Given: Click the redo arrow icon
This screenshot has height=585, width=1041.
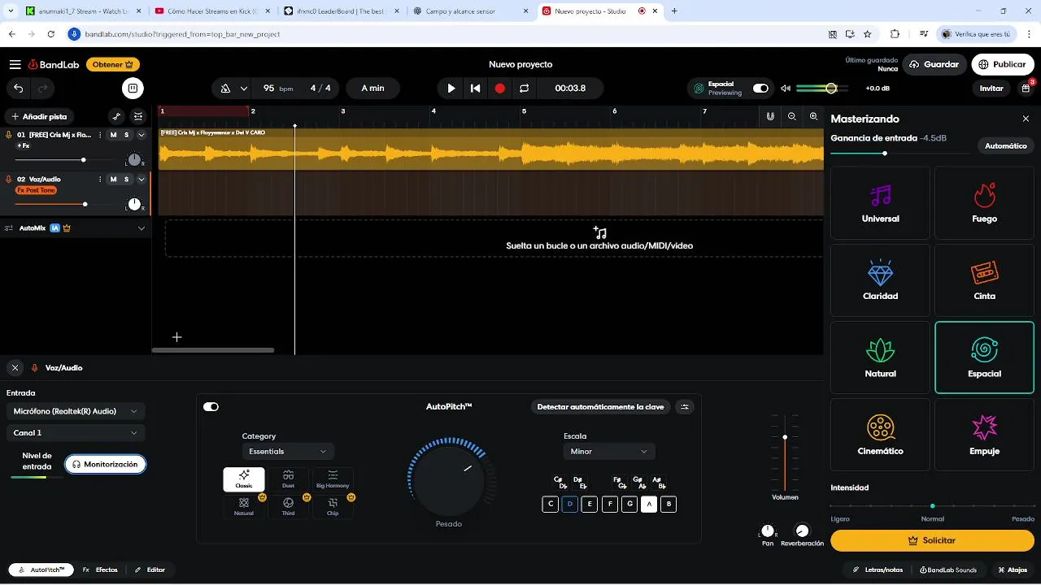Looking at the screenshot, I should coord(42,88).
